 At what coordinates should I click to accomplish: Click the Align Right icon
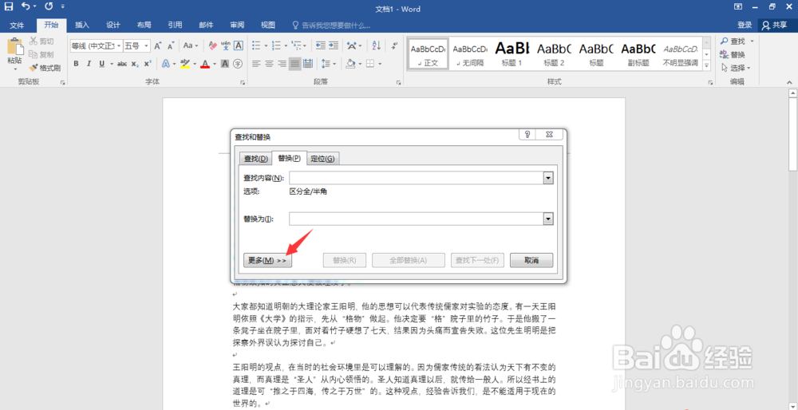282,64
